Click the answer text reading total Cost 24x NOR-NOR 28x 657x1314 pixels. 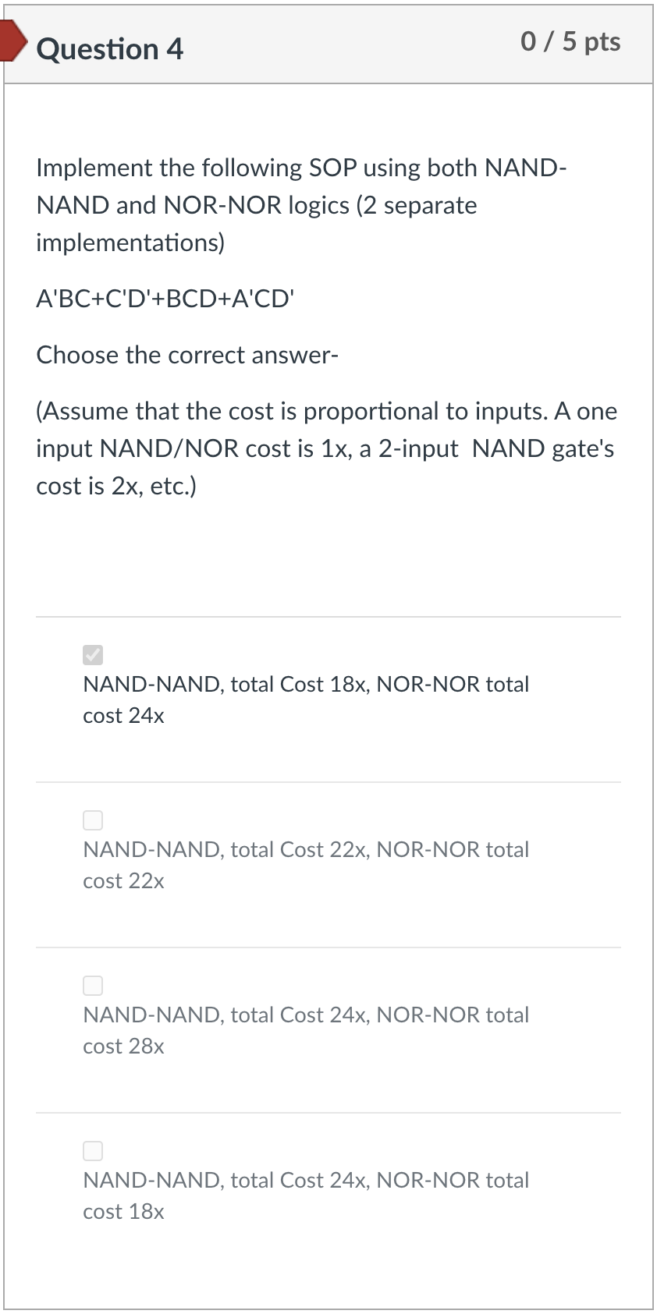305,1015
